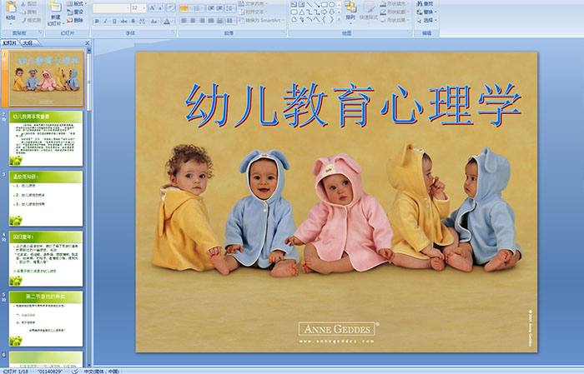Pick the right arrow shape
This screenshot has width=584, height=374.
click(324, 12)
